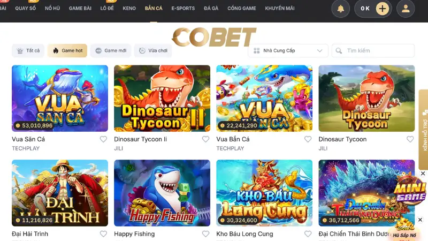This screenshot has width=428, height=241.
Task: Click the search magnifier icon
Action: (x=339, y=51)
